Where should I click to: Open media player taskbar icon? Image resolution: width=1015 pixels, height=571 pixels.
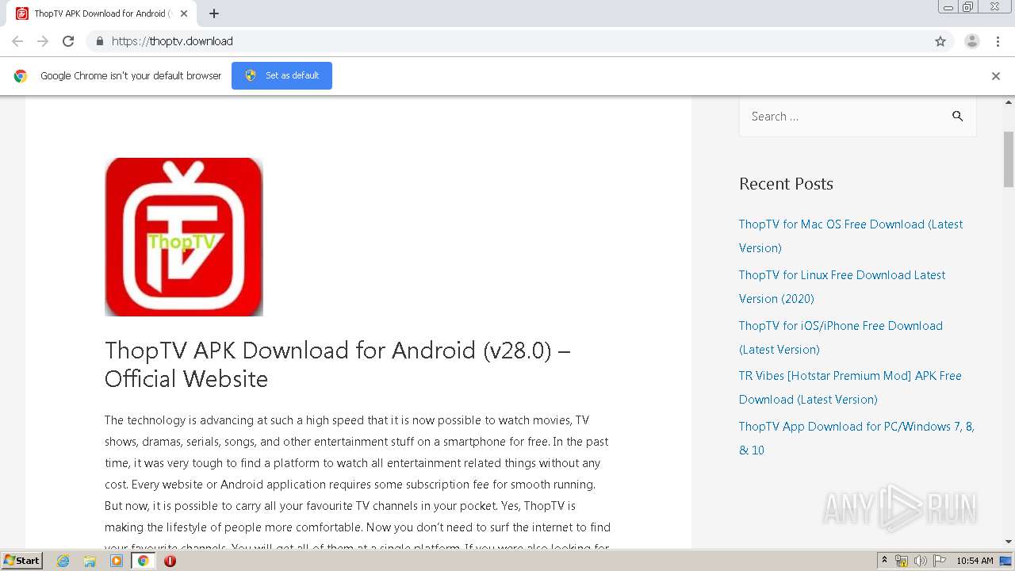117,561
